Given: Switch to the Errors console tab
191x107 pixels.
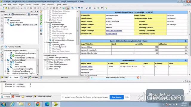Looking at the screenshot, I should [x=16, y=97].
